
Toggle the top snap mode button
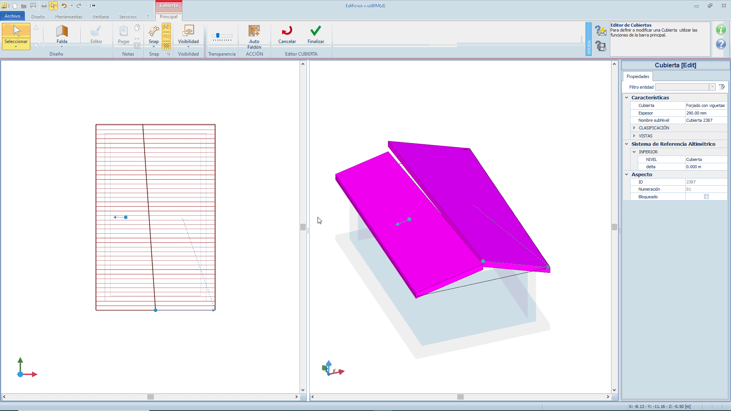click(166, 27)
